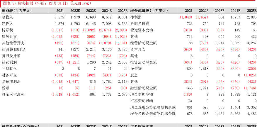Select the 博彩税 row label
257x127 pixels.
pos(7,30)
